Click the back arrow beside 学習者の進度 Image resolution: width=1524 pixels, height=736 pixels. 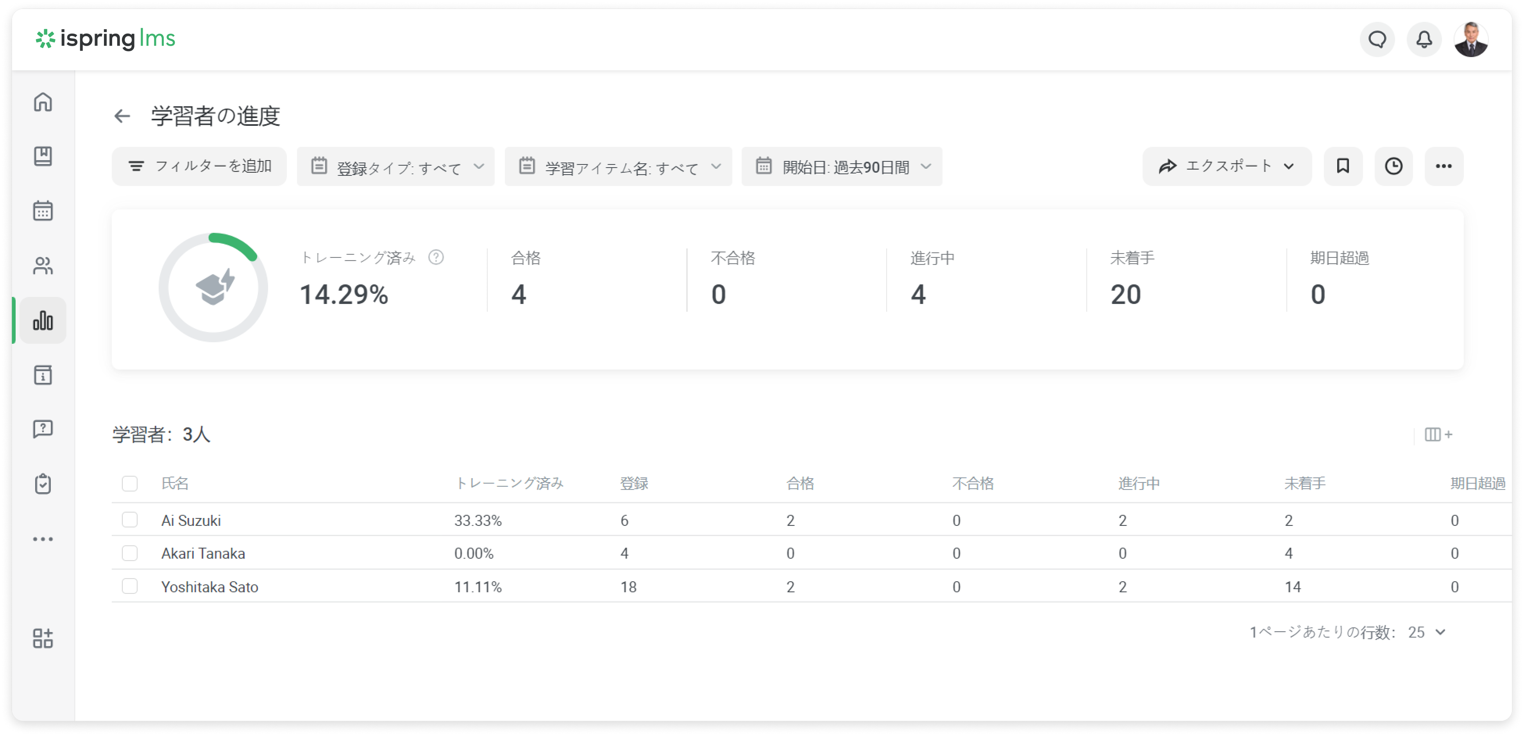pos(122,116)
